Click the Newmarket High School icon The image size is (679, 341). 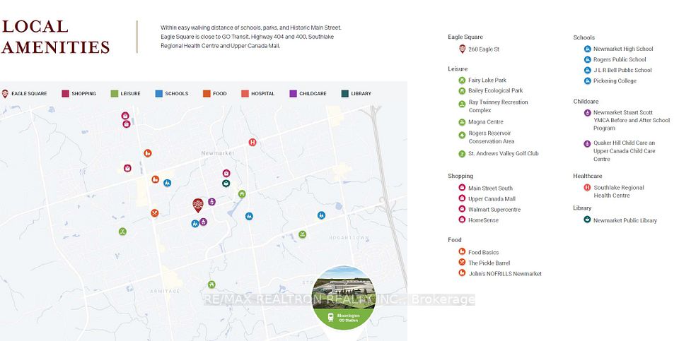pos(587,49)
